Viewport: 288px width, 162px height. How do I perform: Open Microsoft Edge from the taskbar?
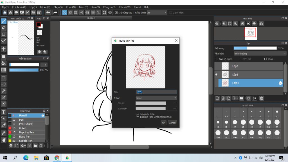pos(26,158)
